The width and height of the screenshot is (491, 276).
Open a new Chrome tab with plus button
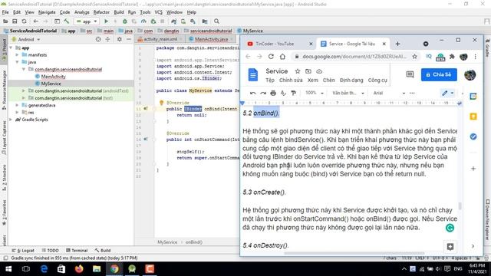coord(397,44)
